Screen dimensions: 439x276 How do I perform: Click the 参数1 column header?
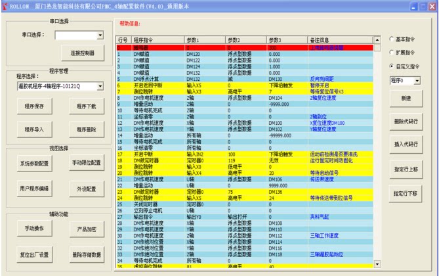(x=205, y=40)
